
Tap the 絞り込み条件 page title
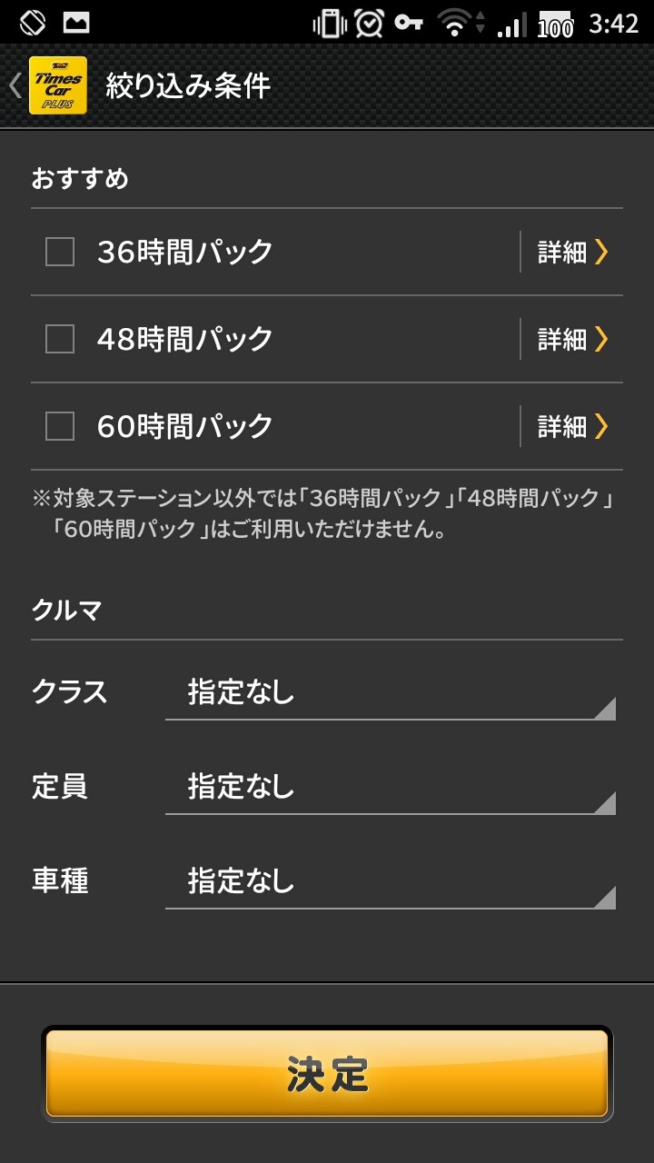click(188, 86)
